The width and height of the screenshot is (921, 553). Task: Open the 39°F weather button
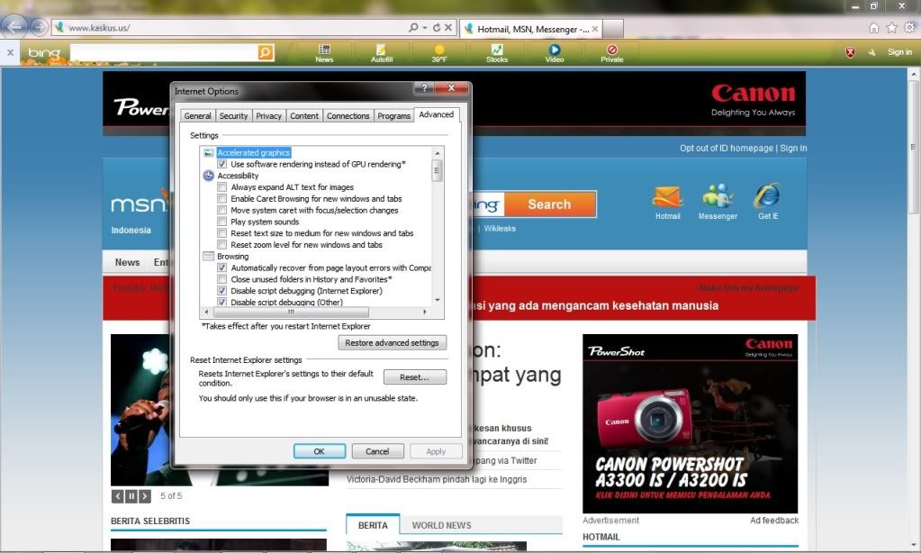pos(439,53)
